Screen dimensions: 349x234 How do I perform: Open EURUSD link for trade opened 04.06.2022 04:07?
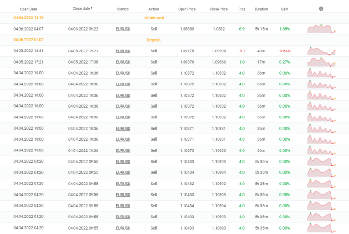(x=123, y=29)
